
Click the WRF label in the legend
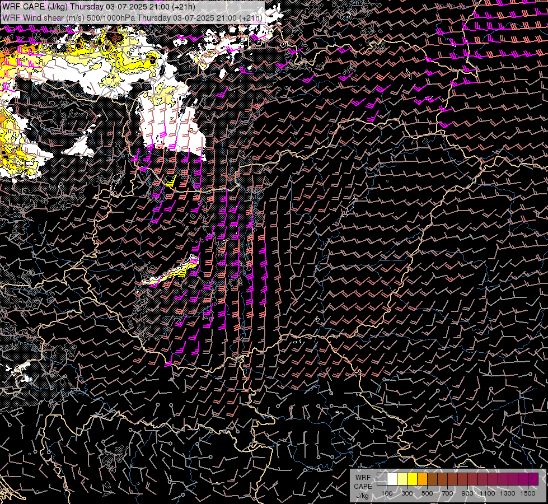[x=363, y=478]
